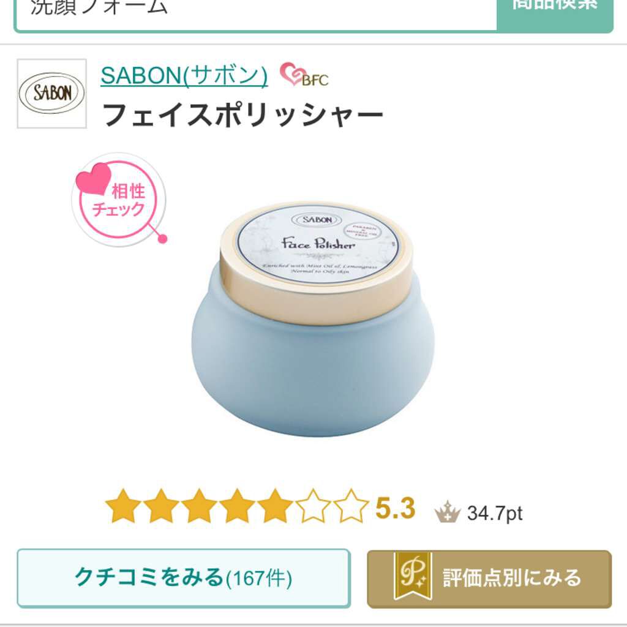Click the fifth filled gold star
This screenshot has width=627, height=627.
pos(275,506)
